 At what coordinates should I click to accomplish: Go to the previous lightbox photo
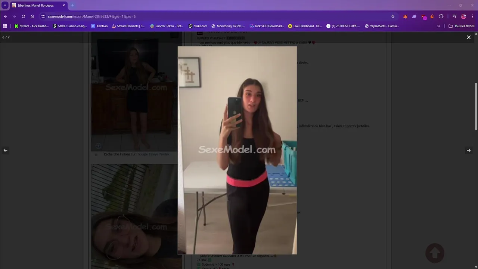(6, 150)
